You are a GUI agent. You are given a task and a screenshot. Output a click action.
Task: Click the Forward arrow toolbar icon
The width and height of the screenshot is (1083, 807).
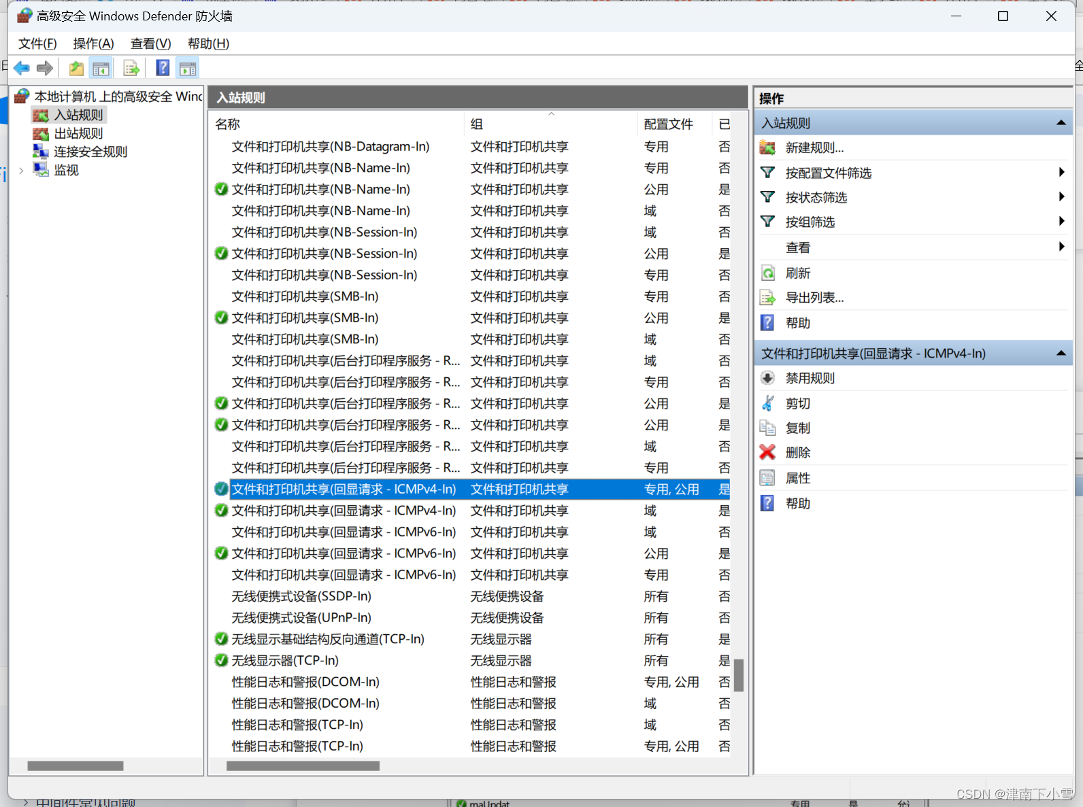coord(45,68)
